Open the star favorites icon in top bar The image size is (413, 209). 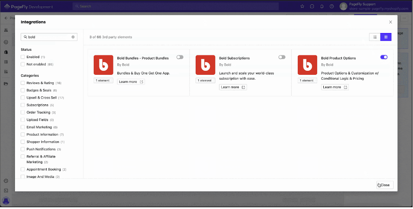[x=302, y=6]
